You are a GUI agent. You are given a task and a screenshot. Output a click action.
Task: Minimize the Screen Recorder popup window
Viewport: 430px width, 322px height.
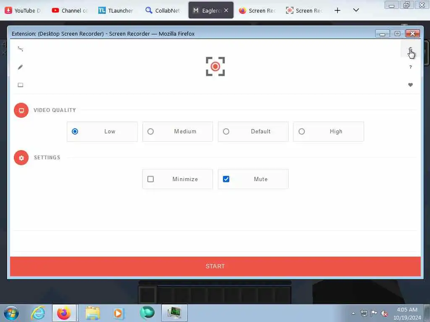click(x=383, y=34)
